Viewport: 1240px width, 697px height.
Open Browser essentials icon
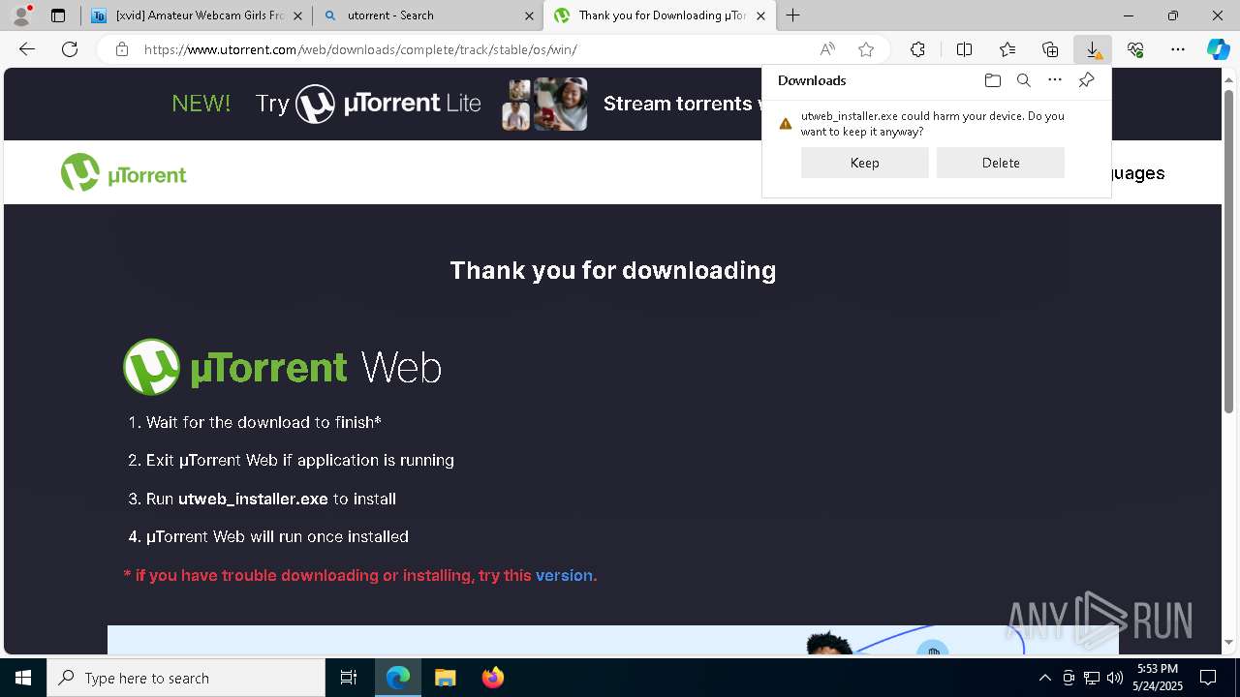[1135, 49]
